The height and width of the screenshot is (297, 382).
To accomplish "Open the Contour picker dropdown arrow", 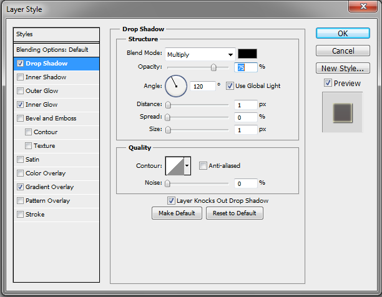I will (187, 166).
